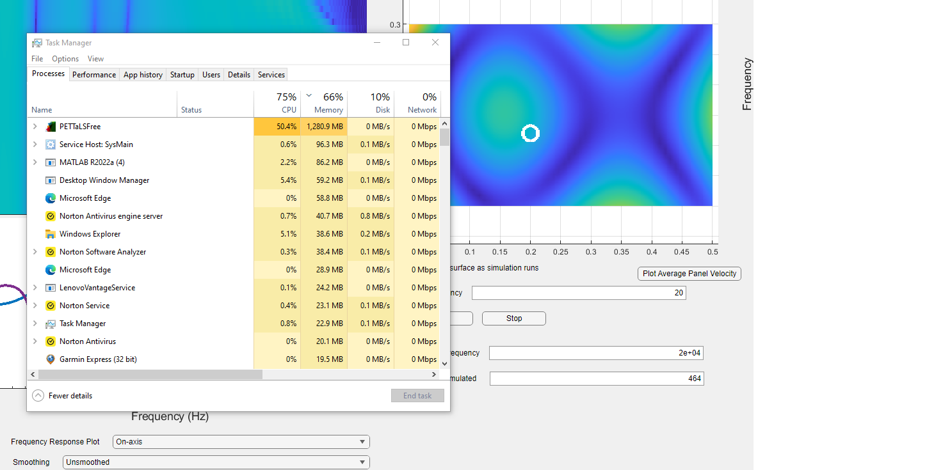Viewport: 927px width, 470px height.
Task: Click the Fewer details label
Action: pos(70,396)
